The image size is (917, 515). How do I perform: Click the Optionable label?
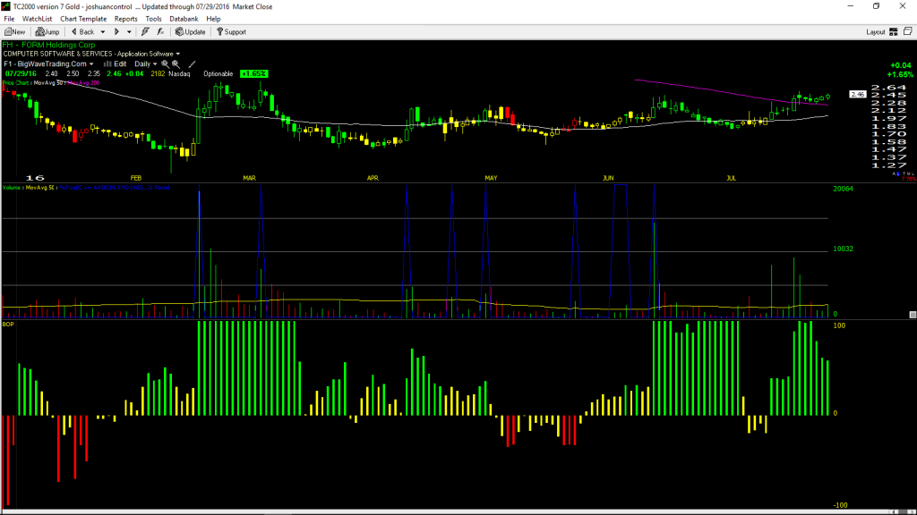(x=219, y=74)
